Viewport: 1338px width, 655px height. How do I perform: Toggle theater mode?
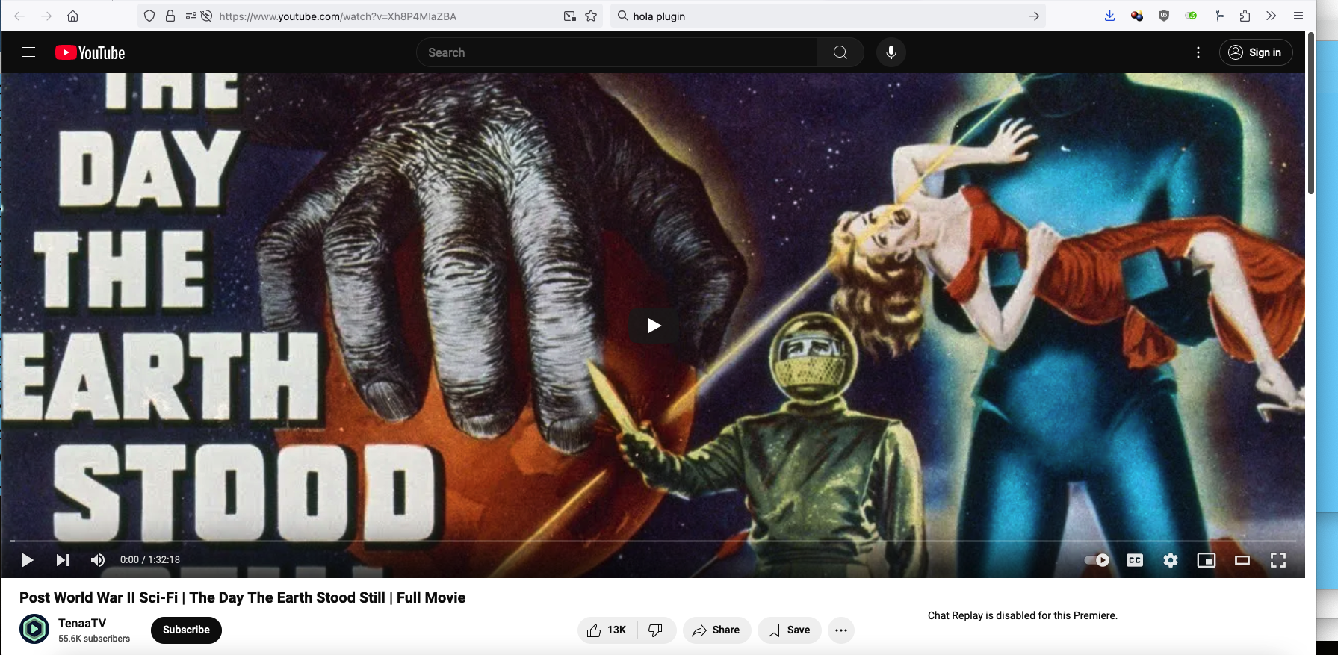(x=1242, y=560)
